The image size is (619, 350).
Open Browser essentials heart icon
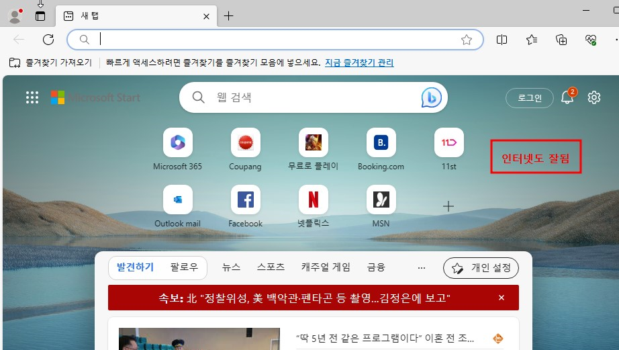click(x=591, y=40)
